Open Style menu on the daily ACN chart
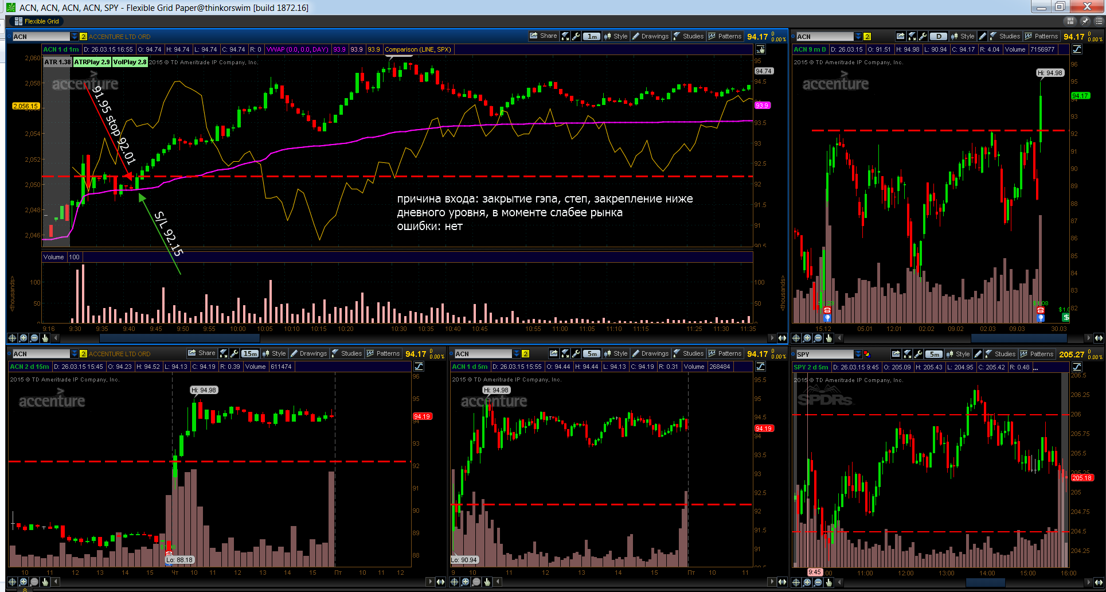Viewport: 1106px width, 592px height. 962,36
